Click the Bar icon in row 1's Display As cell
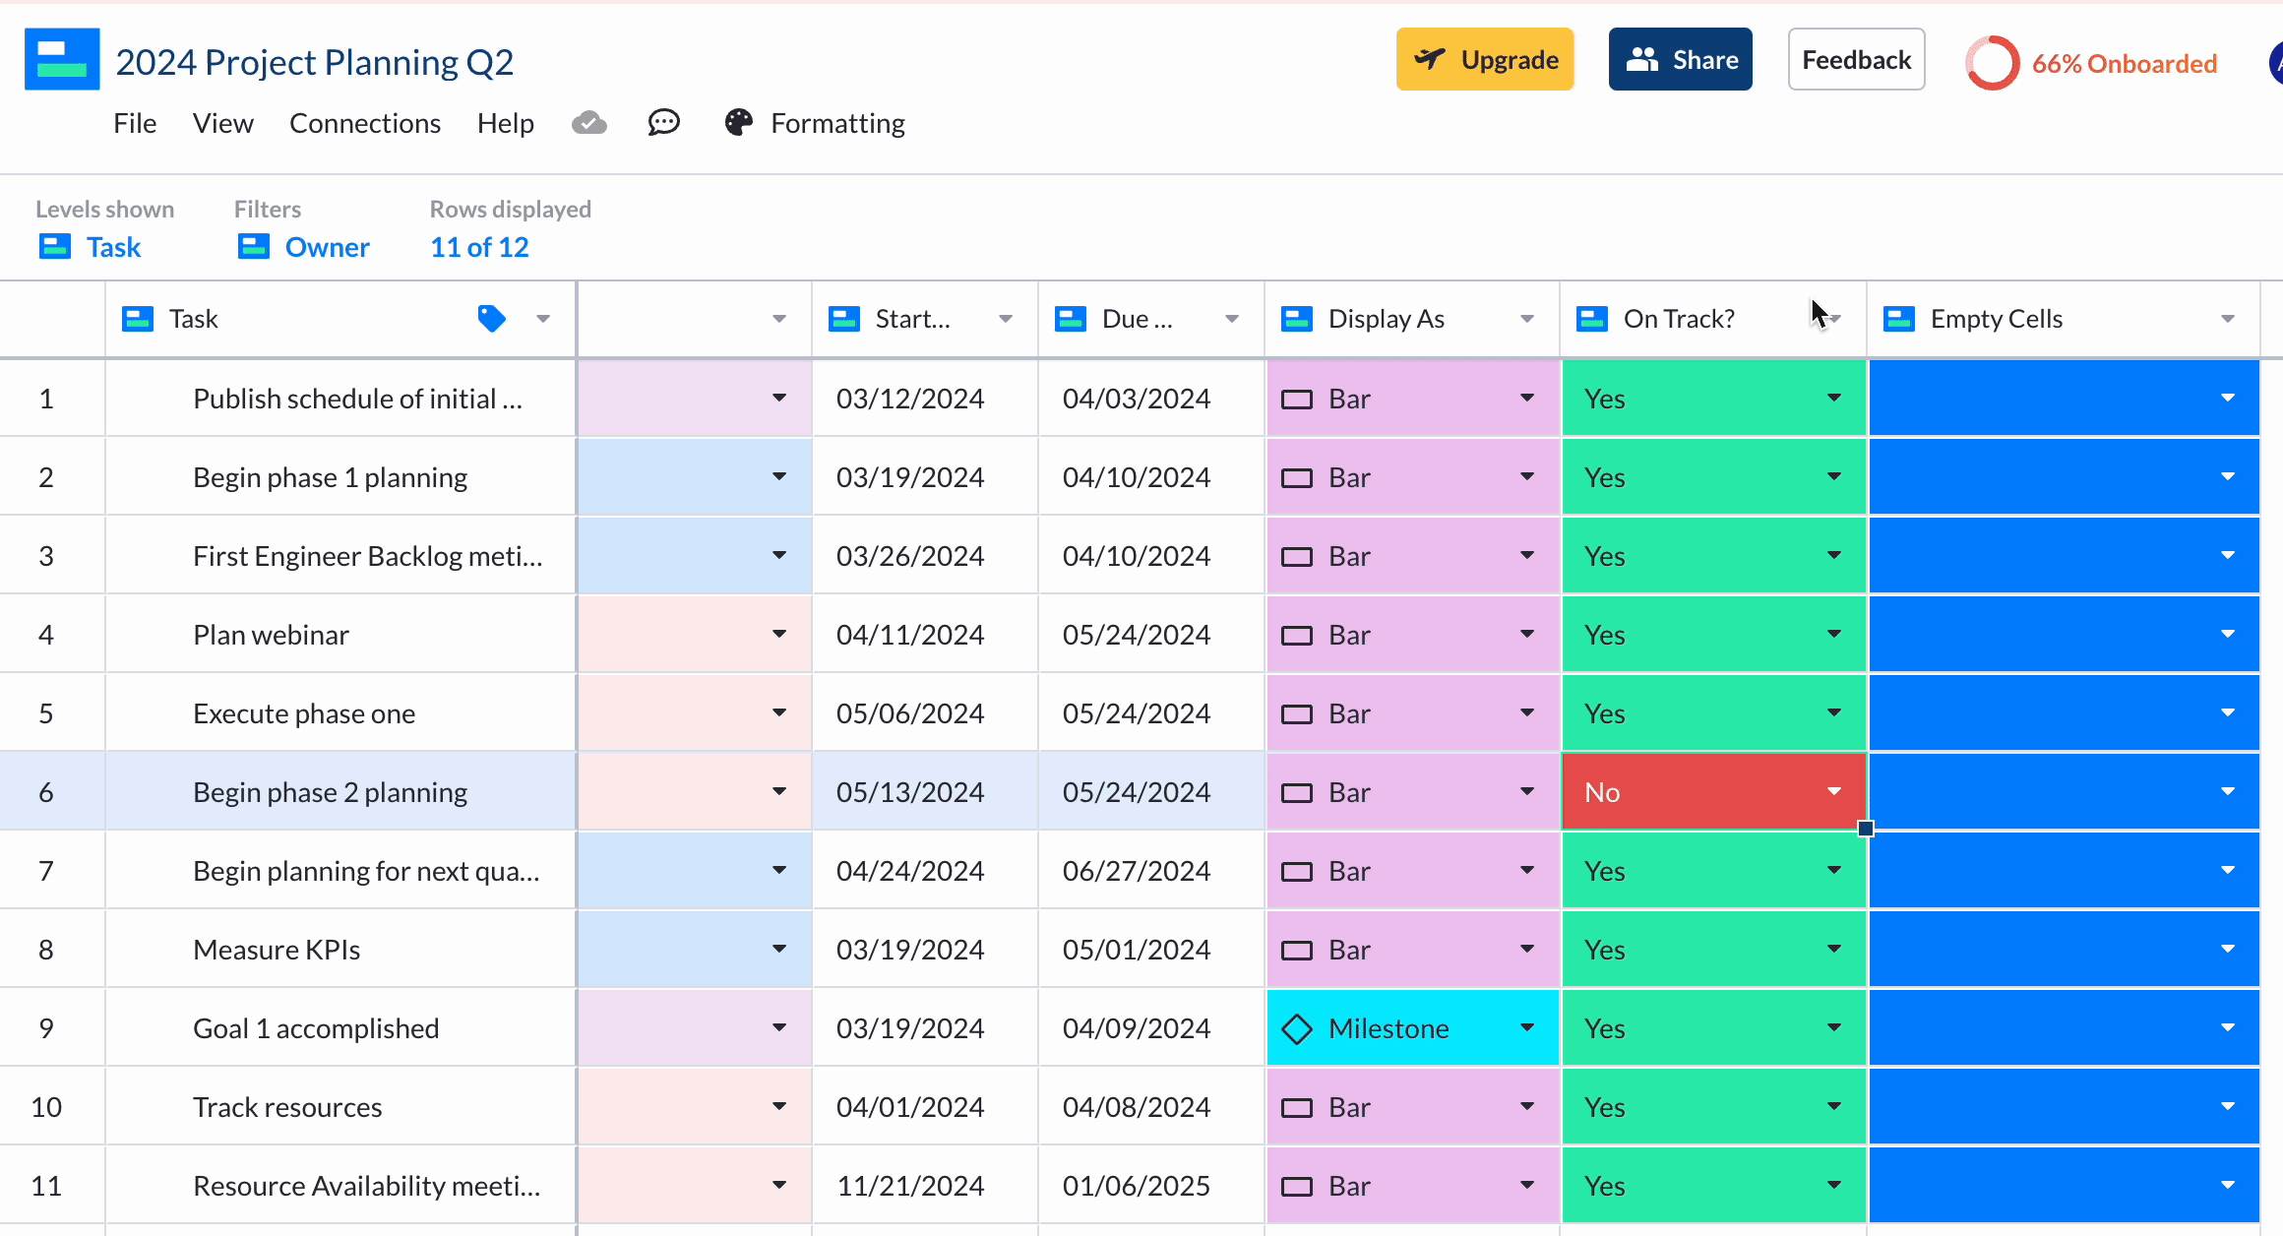 [x=1297, y=398]
